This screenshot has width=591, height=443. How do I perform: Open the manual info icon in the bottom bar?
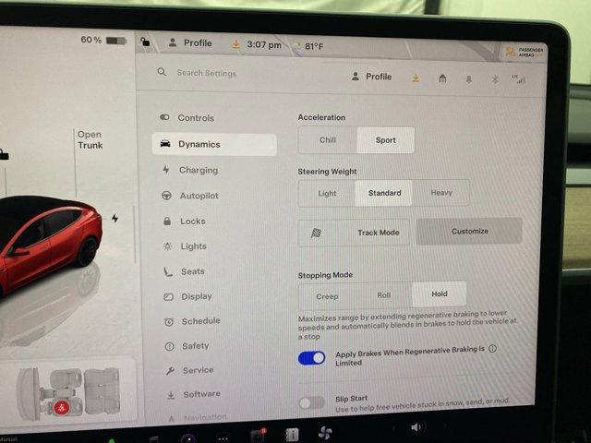292,435
